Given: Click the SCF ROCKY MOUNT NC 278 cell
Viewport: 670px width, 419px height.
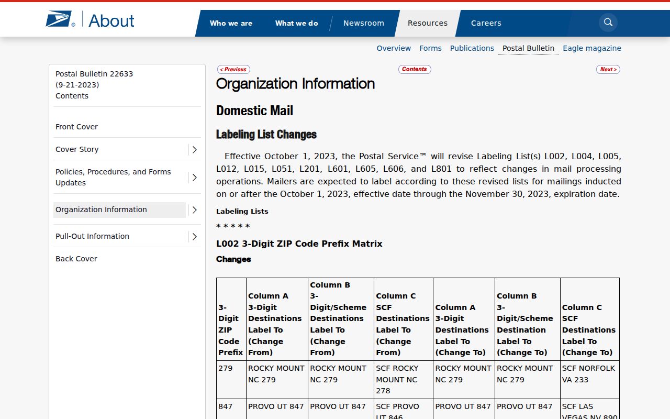Looking at the screenshot, I should [x=404, y=379].
